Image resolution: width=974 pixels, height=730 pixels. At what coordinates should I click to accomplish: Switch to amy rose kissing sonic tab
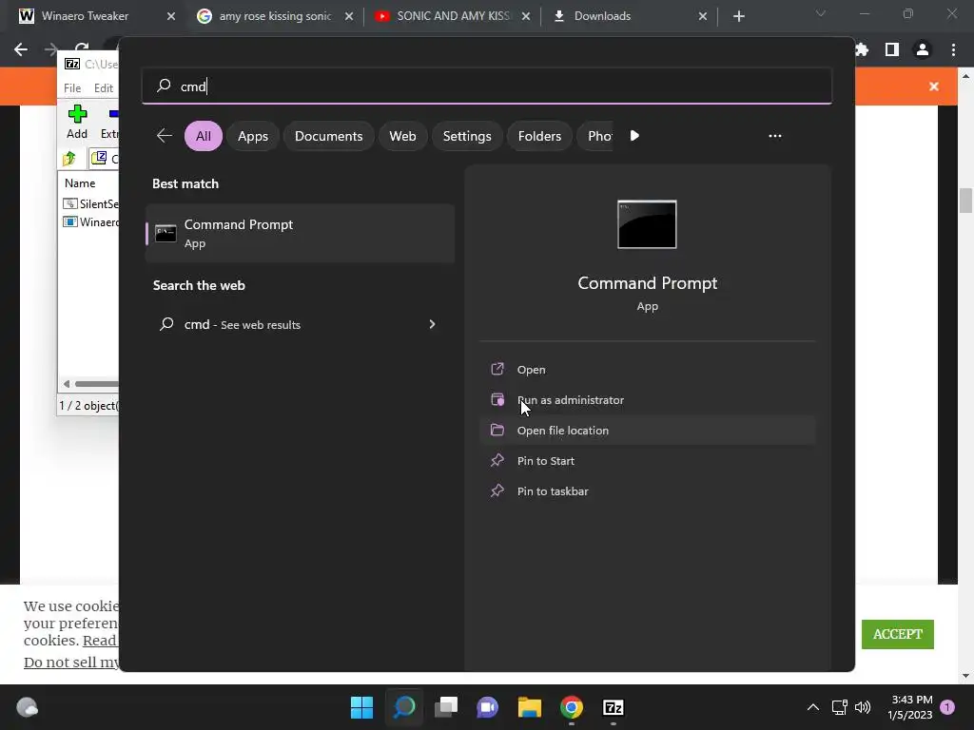pos(275,16)
